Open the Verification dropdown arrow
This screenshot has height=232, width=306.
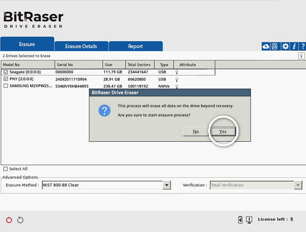tap(298, 185)
